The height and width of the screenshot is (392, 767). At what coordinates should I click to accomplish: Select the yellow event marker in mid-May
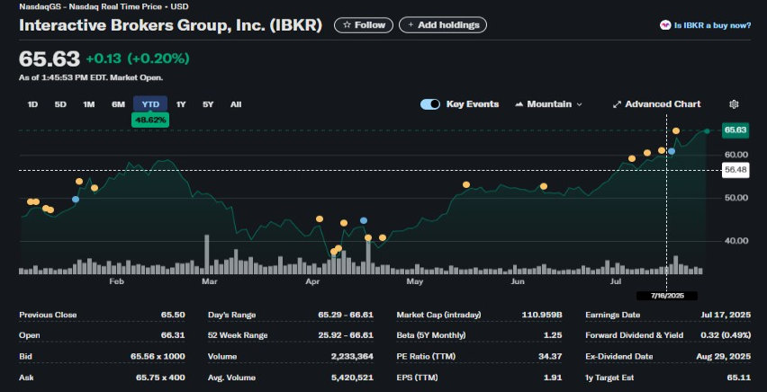(x=466, y=184)
